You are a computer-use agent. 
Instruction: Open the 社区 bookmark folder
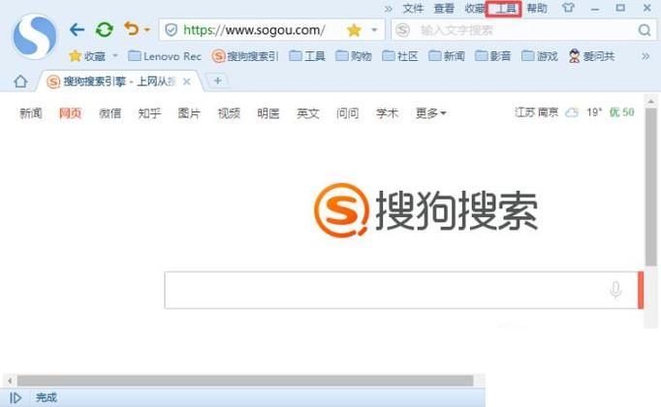pos(400,56)
